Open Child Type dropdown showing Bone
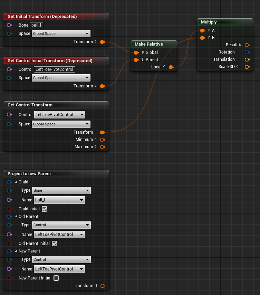 [x=61, y=190]
